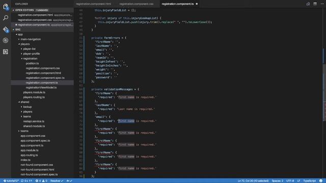Open app.component.spec.ts file
The image size is (326, 183).
click(35, 140)
